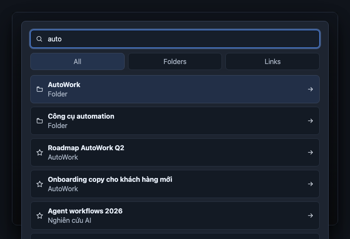Switch to the Folders filter tab
Viewport: 350px width, 239px height.
coord(175,61)
